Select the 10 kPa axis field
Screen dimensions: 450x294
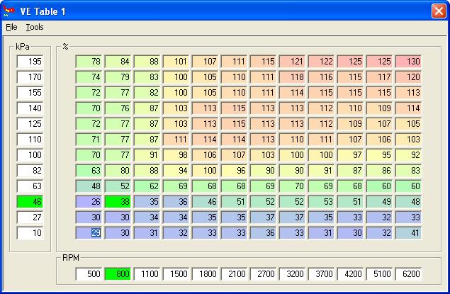[x=30, y=233]
